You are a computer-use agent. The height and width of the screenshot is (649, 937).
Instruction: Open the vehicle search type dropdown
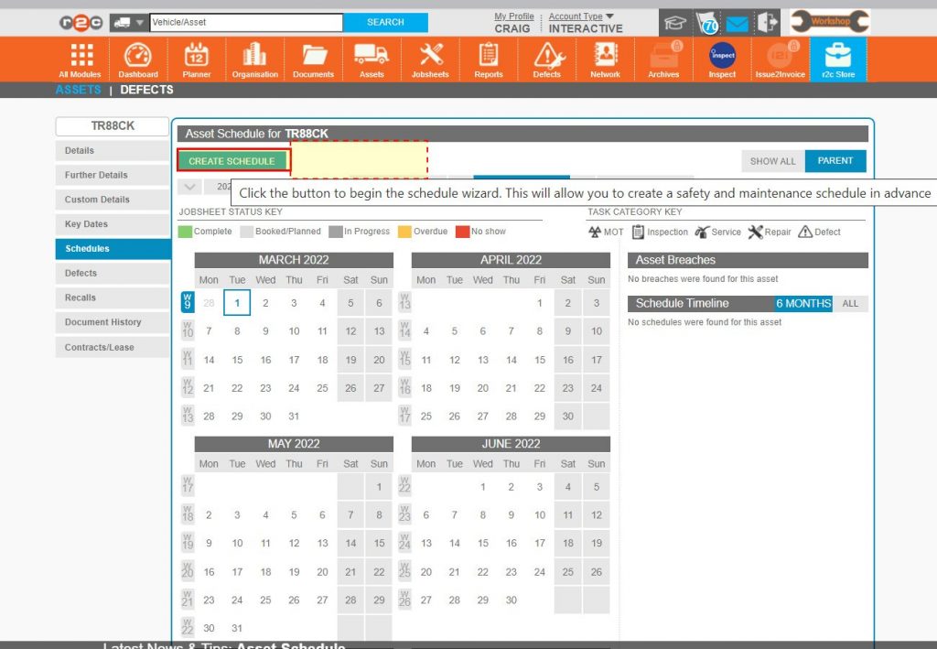pos(127,20)
